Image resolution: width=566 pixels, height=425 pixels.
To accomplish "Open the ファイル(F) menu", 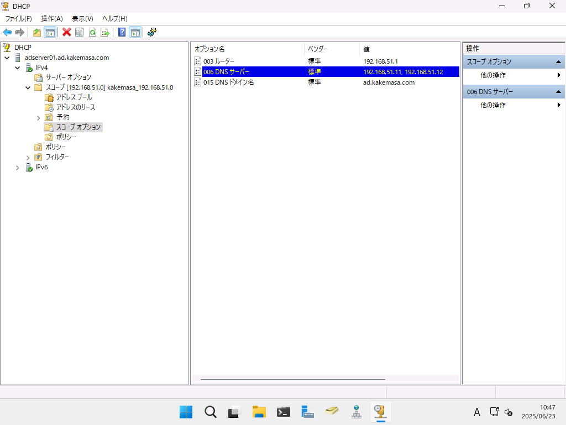I will (x=18, y=19).
